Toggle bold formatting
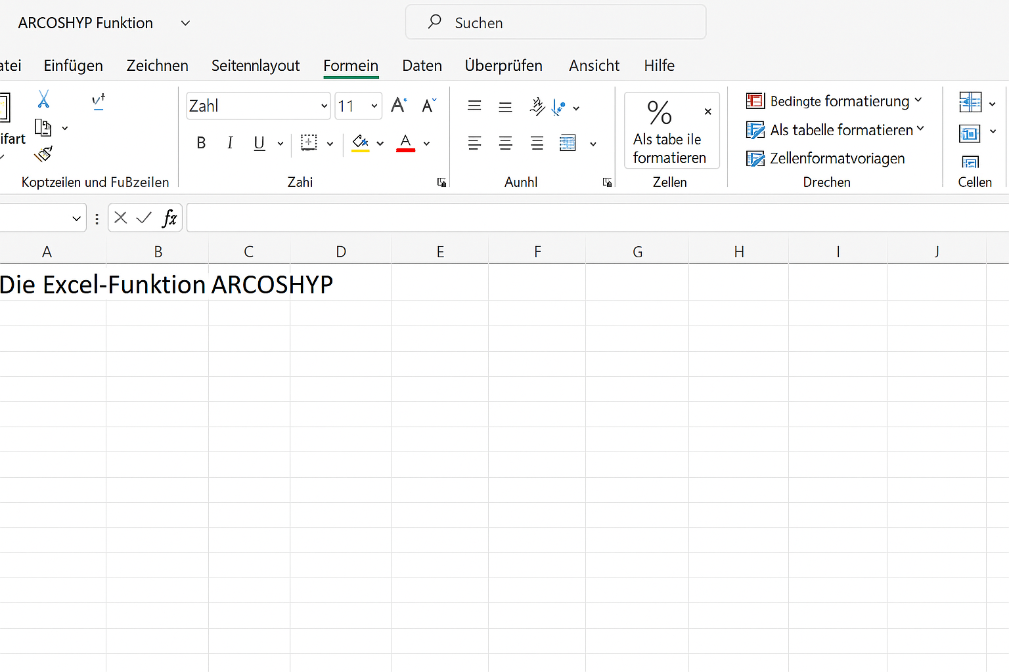The image size is (1009, 672). tap(201, 143)
